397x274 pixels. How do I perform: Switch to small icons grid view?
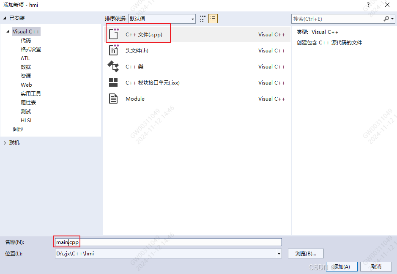(203, 19)
